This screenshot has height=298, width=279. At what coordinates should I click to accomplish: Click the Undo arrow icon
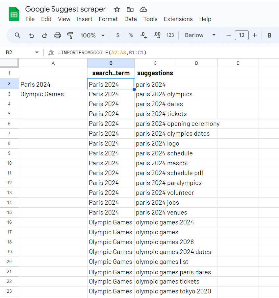pos(32,35)
